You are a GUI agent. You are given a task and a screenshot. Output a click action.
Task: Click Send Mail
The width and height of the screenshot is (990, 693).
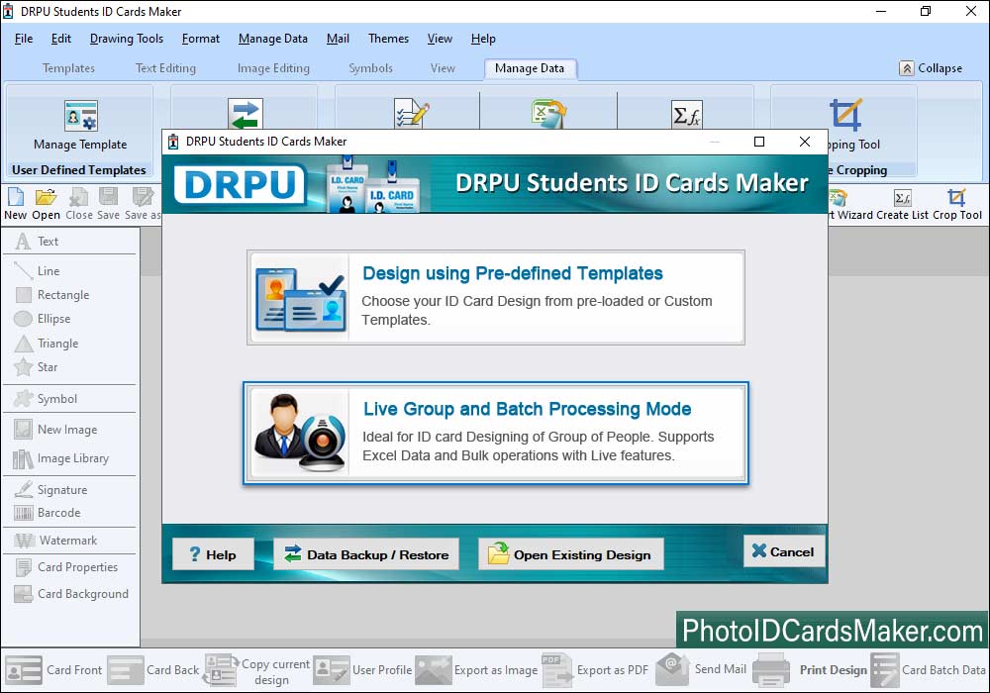coord(701,669)
